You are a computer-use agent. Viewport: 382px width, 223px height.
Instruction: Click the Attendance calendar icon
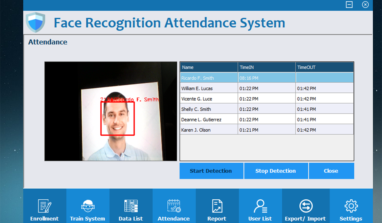click(x=174, y=206)
